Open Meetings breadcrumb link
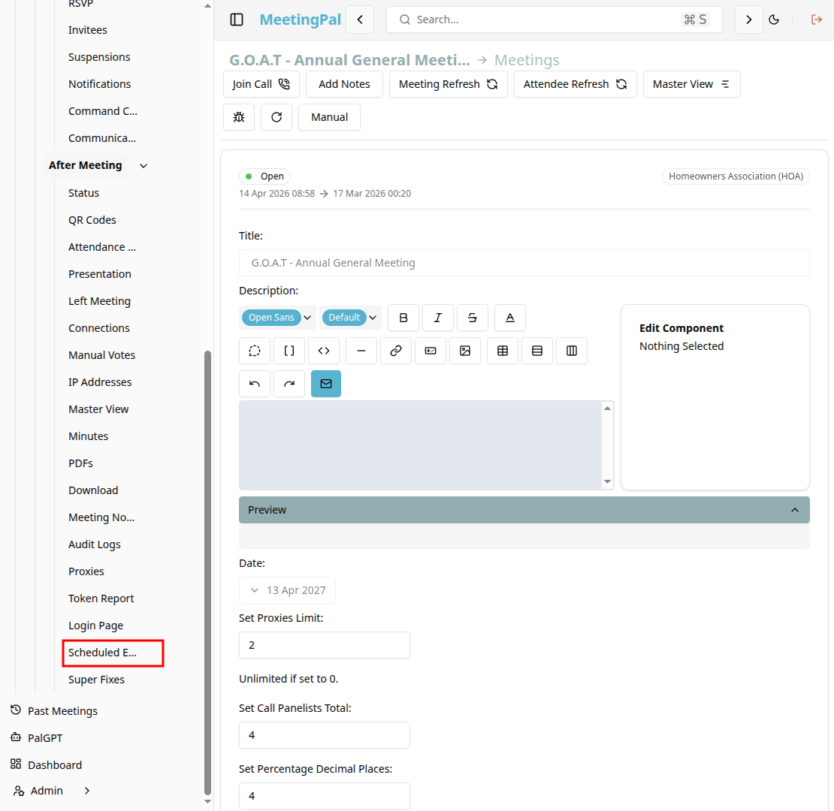834x811 pixels. [527, 60]
